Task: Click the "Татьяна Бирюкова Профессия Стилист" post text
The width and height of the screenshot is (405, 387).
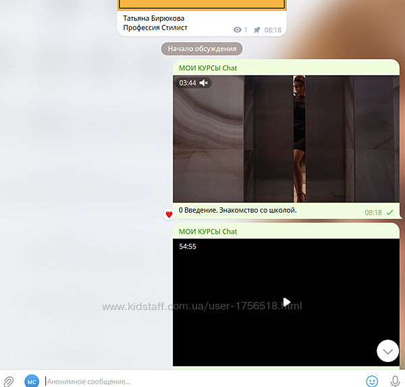Action: [155, 23]
